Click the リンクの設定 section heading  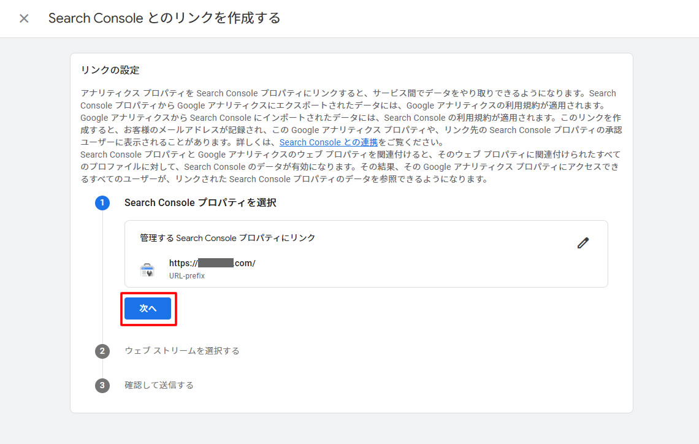pos(110,70)
